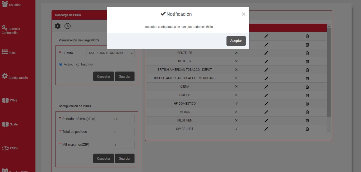Click the trash icon for DIAGEO
The image size is (361, 172).
tap(307, 95)
